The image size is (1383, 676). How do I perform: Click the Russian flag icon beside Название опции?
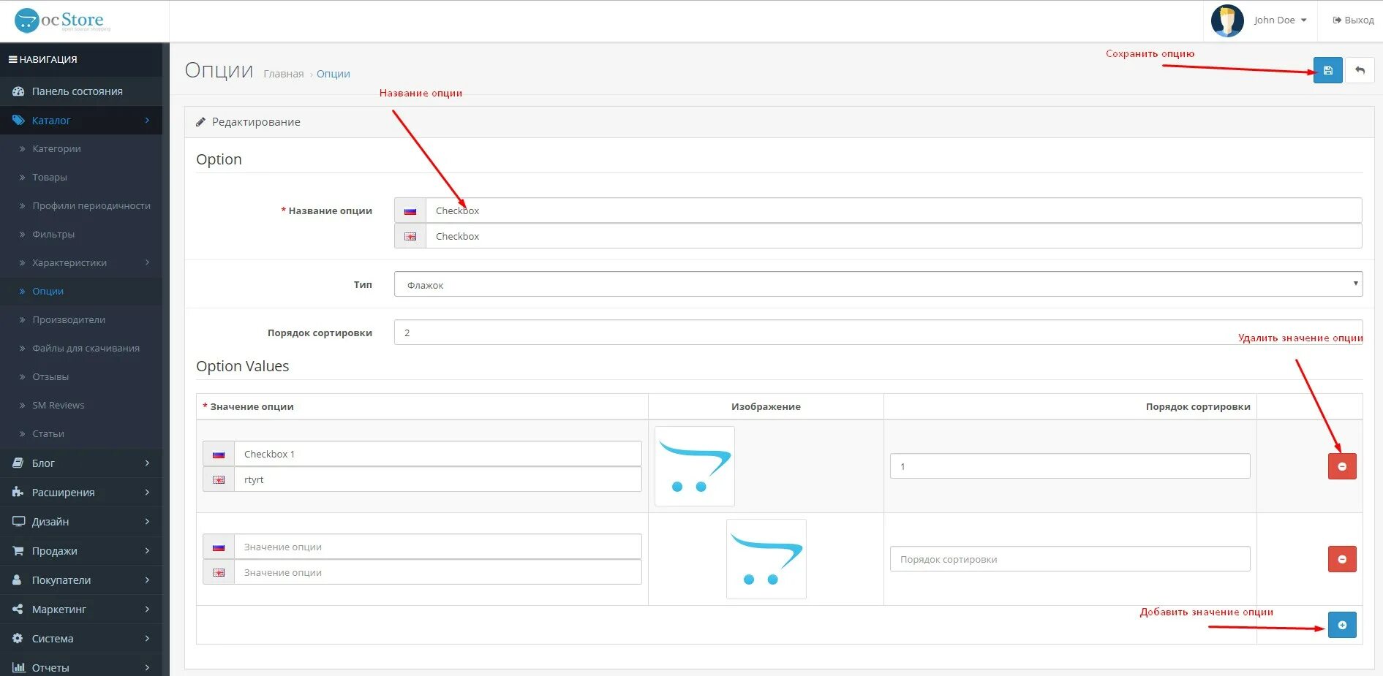coord(410,210)
